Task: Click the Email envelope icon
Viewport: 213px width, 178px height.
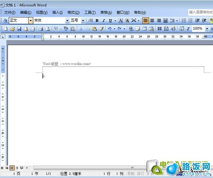Action: [33, 29]
